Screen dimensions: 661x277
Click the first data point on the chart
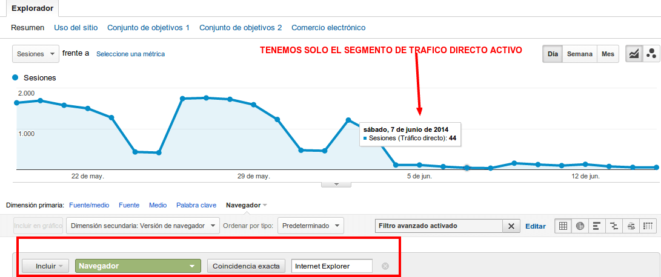[x=17, y=103]
